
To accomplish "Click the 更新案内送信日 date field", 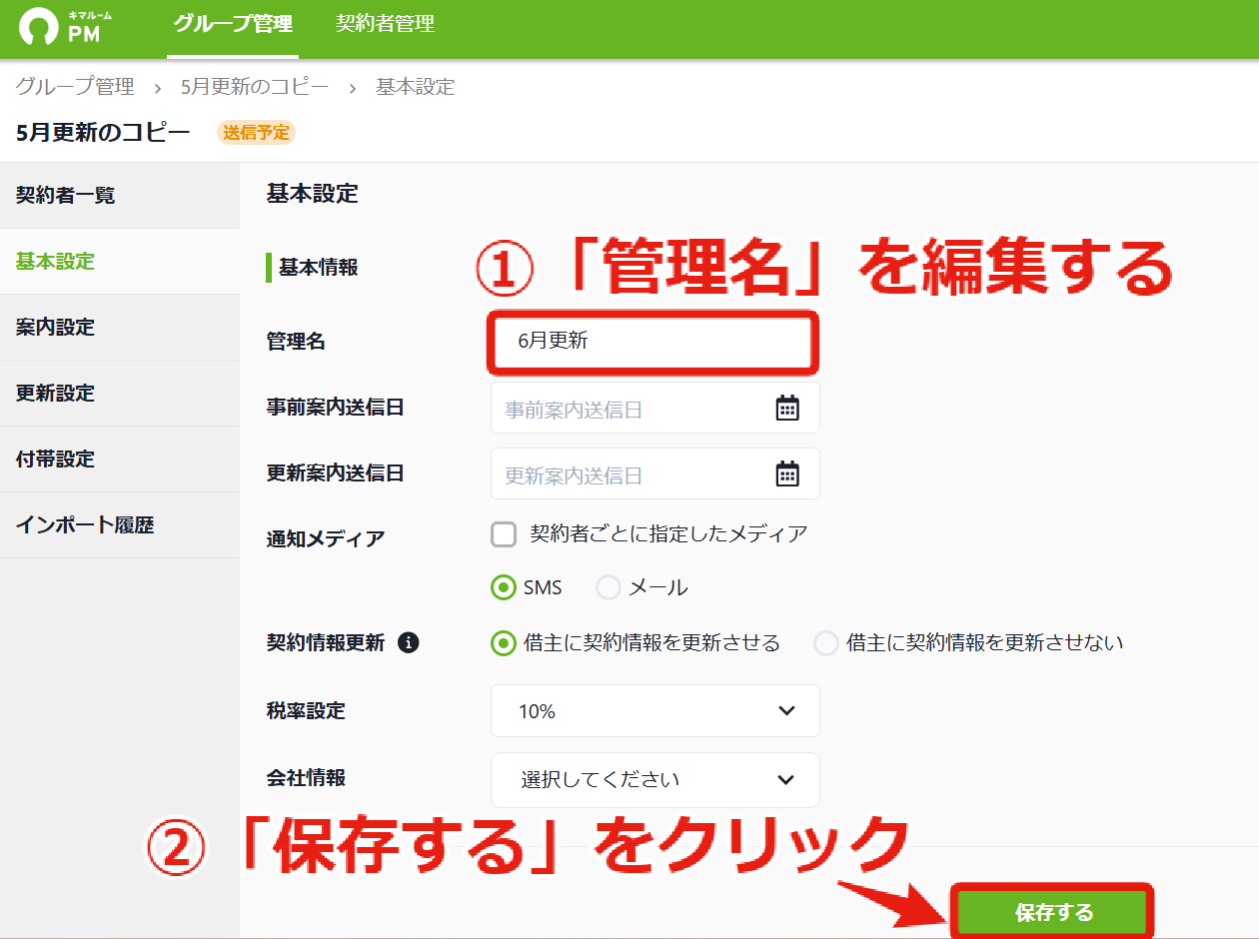I will (x=655, y=473).
